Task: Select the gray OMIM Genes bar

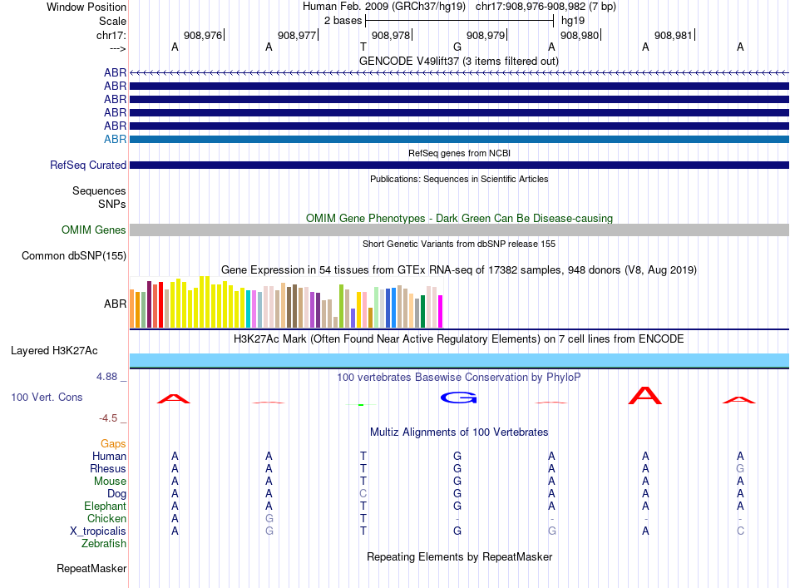Action: point(459,230)
